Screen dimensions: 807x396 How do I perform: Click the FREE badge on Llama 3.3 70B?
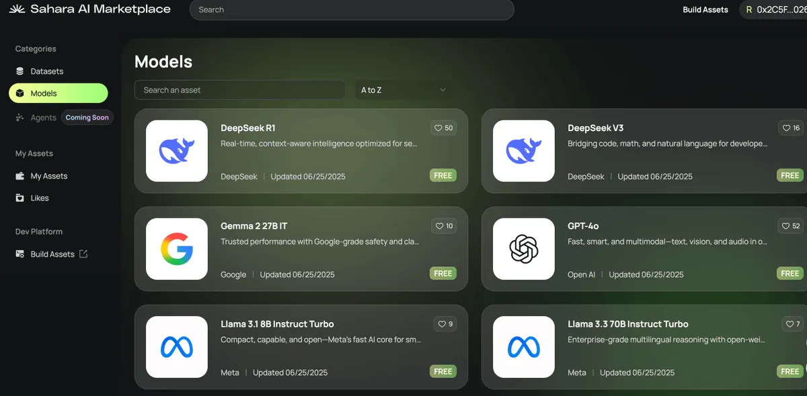[790, 371]
